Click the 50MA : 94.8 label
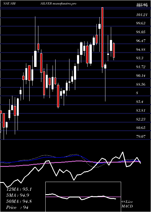The image size is (151, 212). tap(19, 201)
